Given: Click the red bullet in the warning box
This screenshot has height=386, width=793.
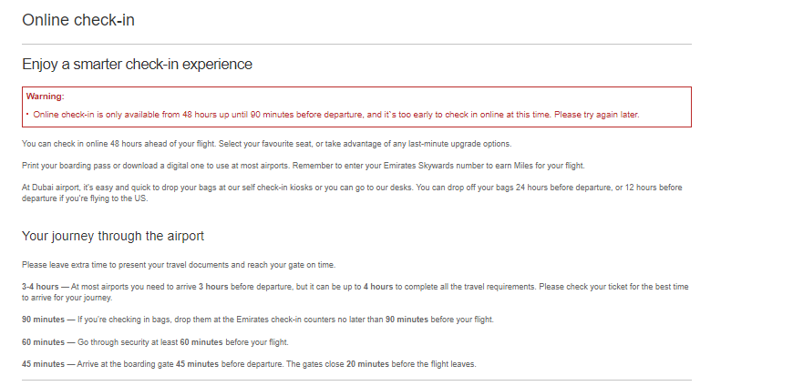Looking at the screenshot, I should coord(28,114).
